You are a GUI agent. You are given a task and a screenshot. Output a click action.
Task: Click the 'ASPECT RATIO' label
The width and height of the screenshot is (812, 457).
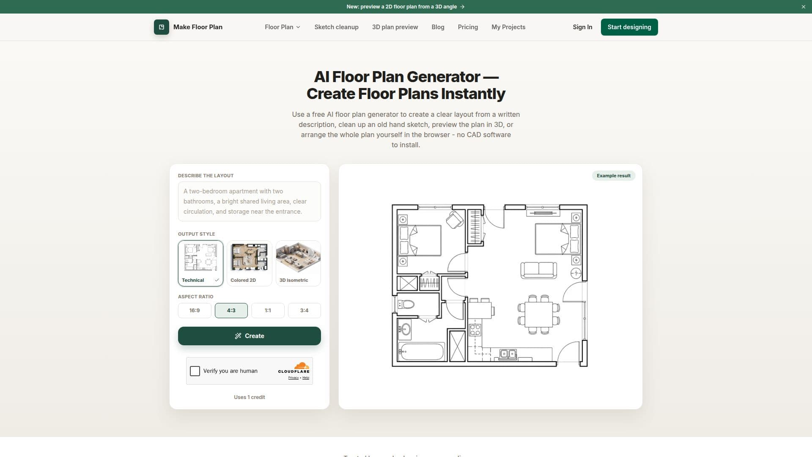pos(195,297)
